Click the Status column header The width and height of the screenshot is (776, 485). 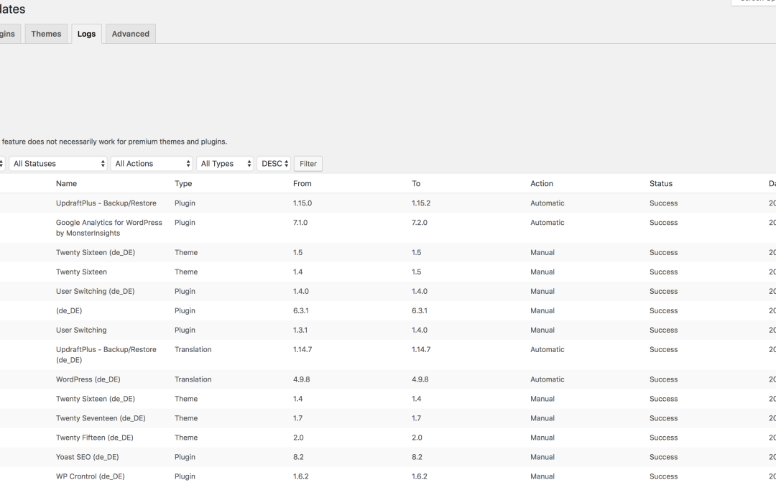point(661,184)
